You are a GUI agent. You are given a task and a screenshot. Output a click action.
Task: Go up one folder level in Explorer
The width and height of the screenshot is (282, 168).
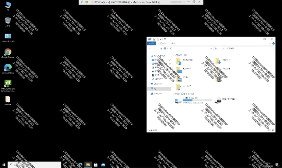[161, 48]
